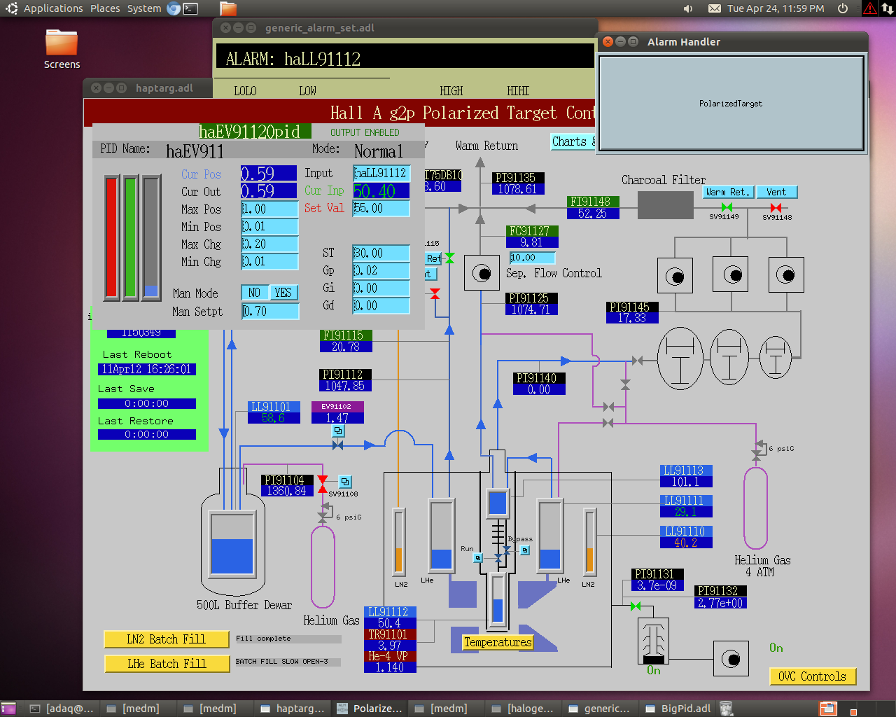Click the Warm Ret. button
The height and width of the screenshot is (717, 896).
[x=728, y=192]
